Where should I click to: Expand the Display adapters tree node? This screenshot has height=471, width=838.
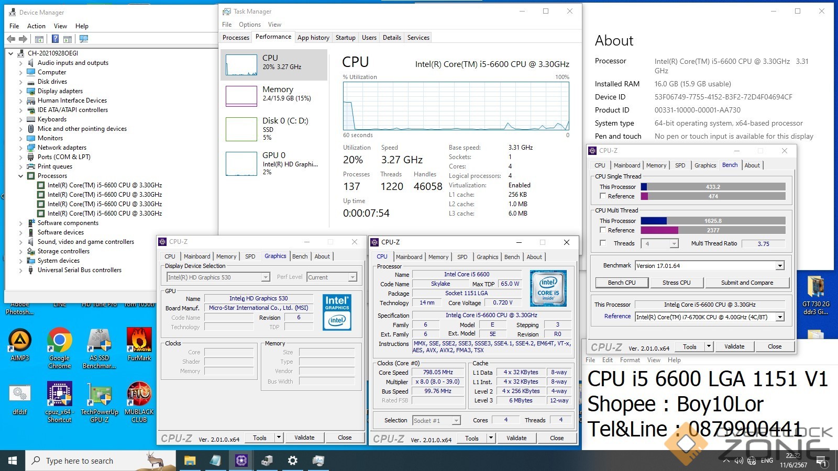(21, 91)
